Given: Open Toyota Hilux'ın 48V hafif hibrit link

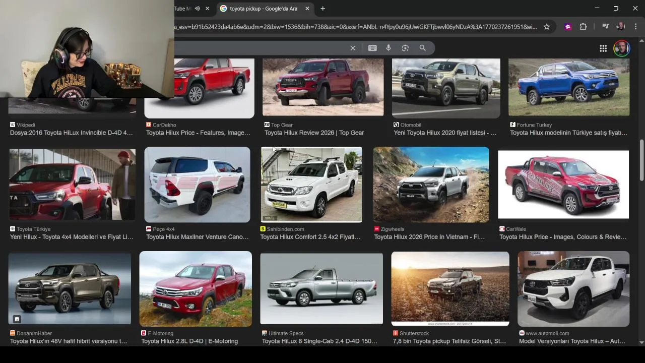Looking at the screenshot, I should [69, 341].
